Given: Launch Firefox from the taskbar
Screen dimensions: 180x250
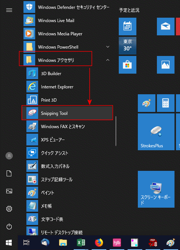Looking at the screenshot, I should click(99, 243).
